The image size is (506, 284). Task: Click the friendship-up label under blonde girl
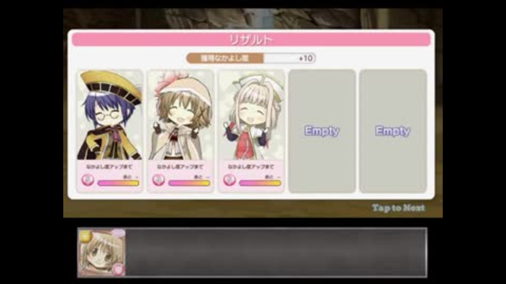[251, 167]
